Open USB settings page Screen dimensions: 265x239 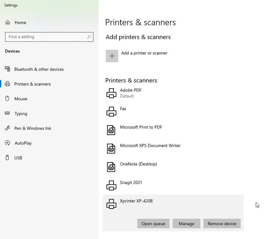18,158
